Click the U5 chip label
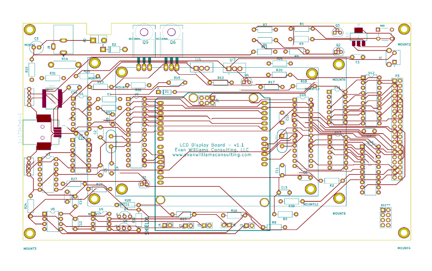The width and height of the screenshot is (432, 271). 53,209
